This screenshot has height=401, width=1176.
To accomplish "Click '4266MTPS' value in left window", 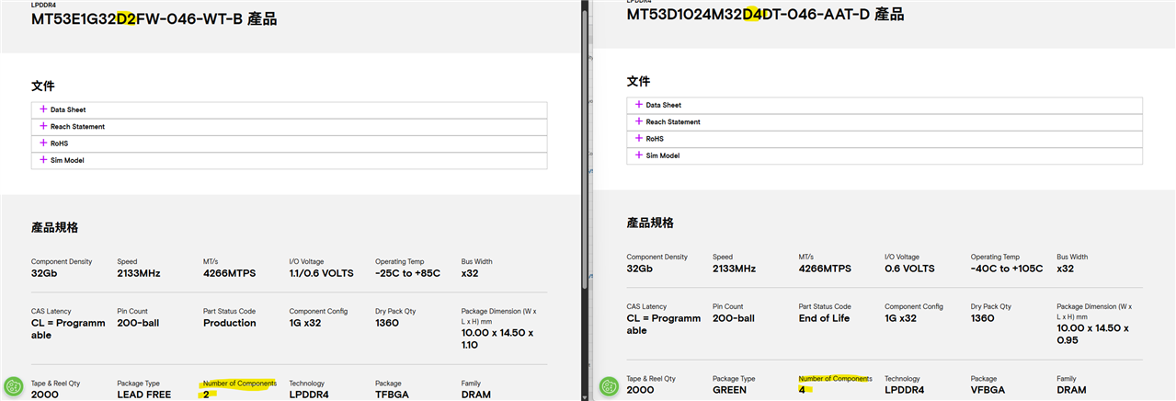I will [x=230, y=273].
